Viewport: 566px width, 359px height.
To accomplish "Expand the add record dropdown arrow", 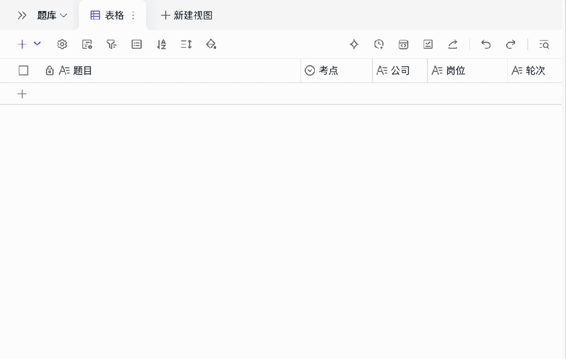I will pos(37,44).
